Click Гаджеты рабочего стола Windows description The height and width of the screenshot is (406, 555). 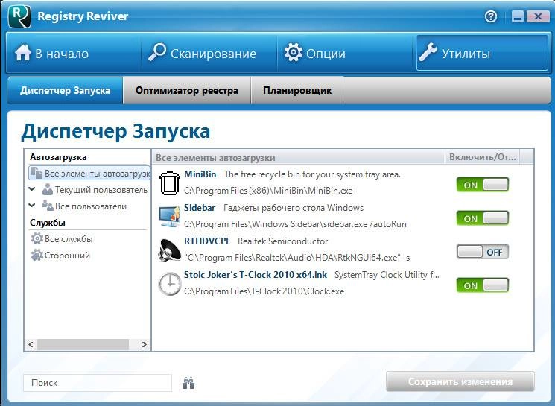point(294,208)
